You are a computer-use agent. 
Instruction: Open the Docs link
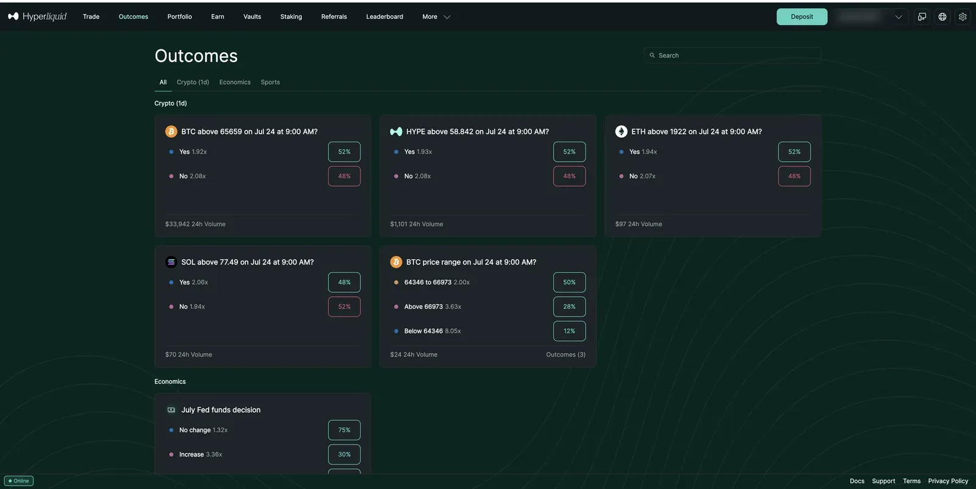coord(857,481)
